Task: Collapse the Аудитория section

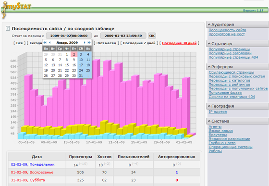Action: pyautogui.click(x=209, y=25)
